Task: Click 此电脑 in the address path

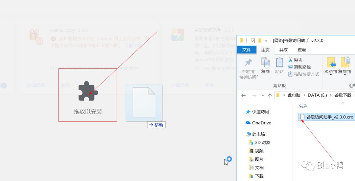Action: (x=294, y=95)
